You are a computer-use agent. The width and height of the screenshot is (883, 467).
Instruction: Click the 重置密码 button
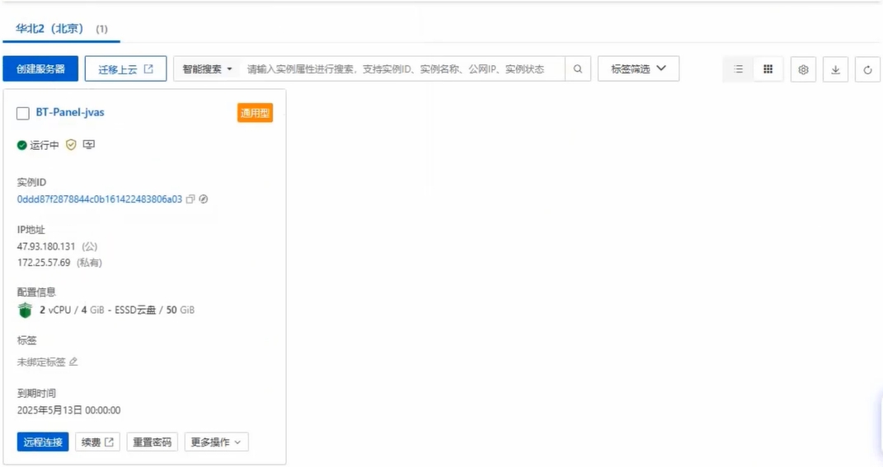152,442
